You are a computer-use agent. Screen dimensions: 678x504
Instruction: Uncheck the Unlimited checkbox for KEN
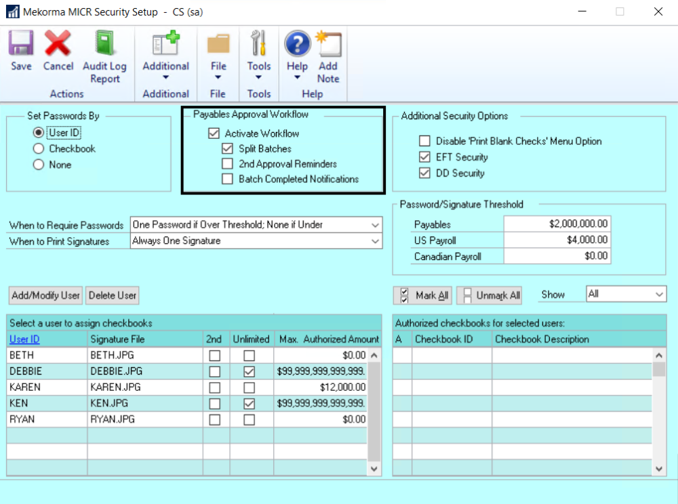tap(249, 403)
